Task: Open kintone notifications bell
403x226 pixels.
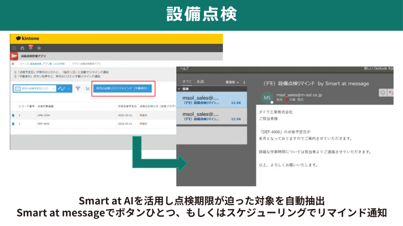Action: [31, 47]
